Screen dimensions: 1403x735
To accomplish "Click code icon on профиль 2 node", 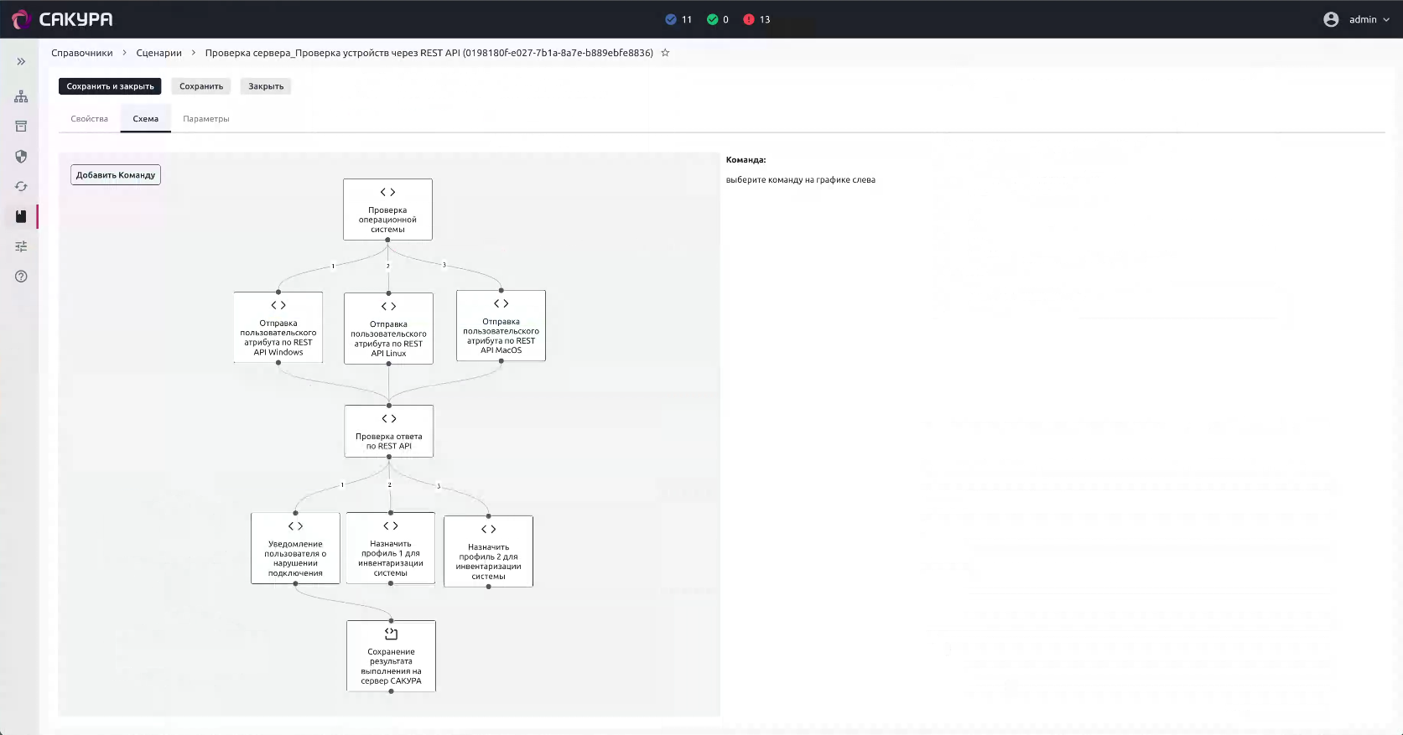I will [488, 530].
